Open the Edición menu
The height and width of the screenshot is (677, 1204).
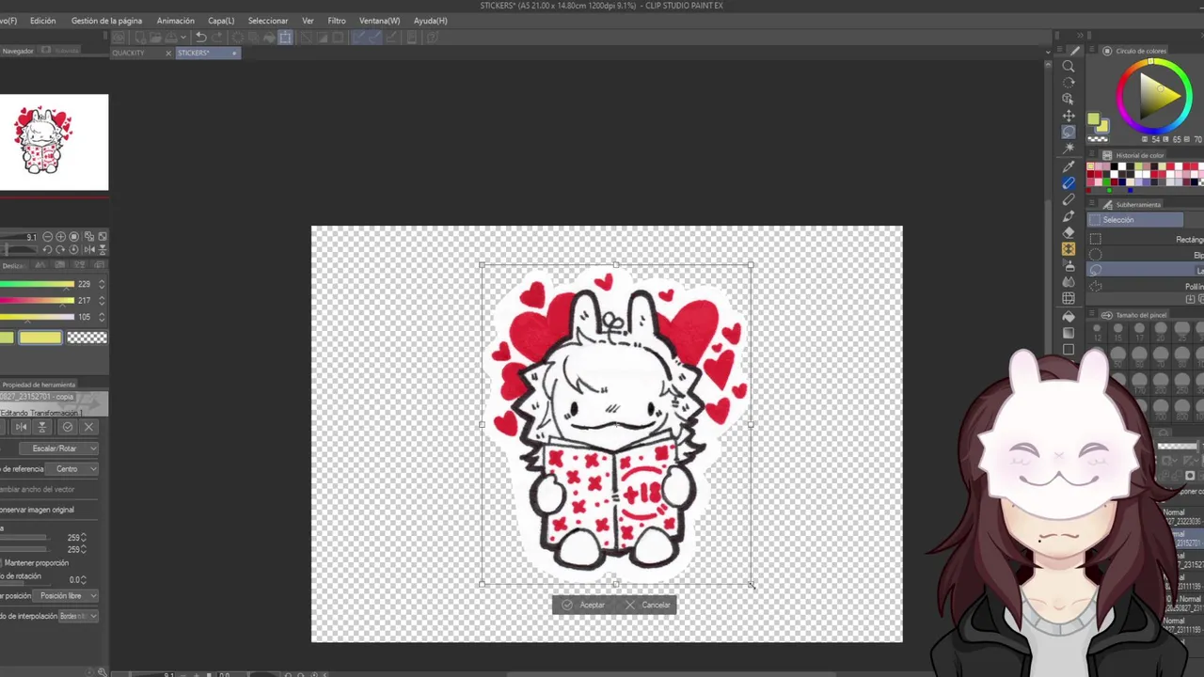42,21
